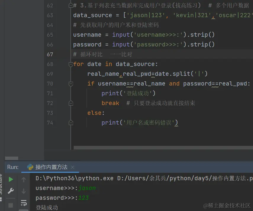Image resolution: width=253 pixels, height=211 pixels.
Task: Collapse the comment block at line 62
Action: [x=71, y=6]
